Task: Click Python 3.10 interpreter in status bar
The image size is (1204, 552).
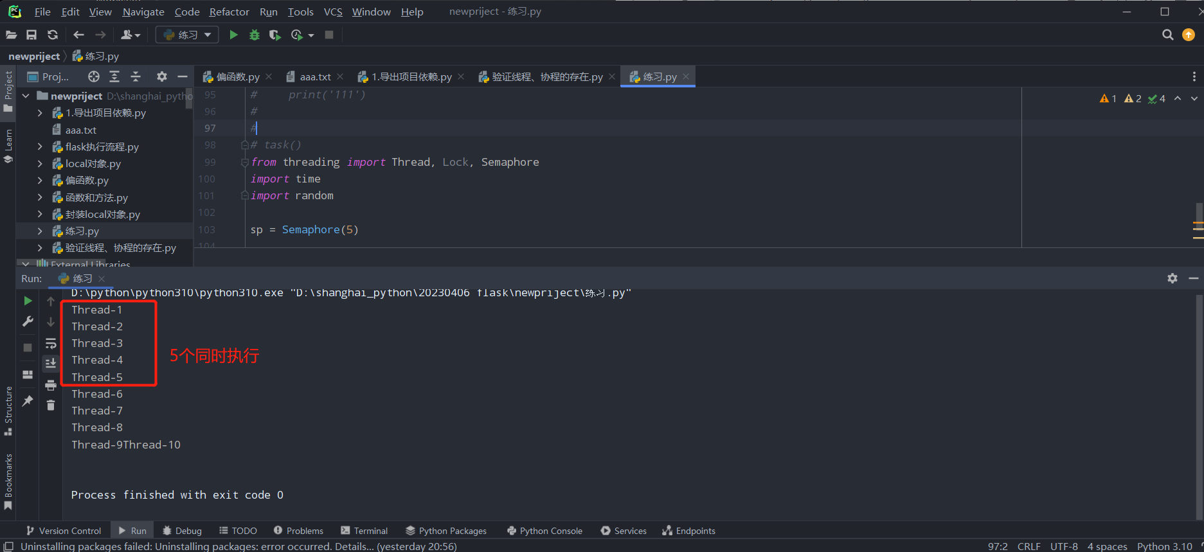Action: [x=1164, y=546]
